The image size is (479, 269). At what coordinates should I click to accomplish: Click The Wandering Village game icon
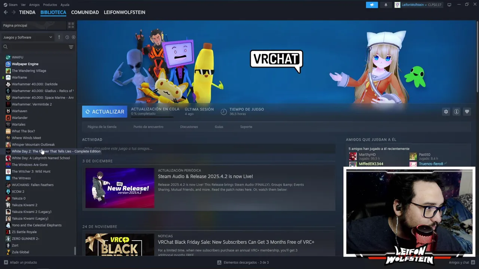pyautogui.click(x=8, y=71)
